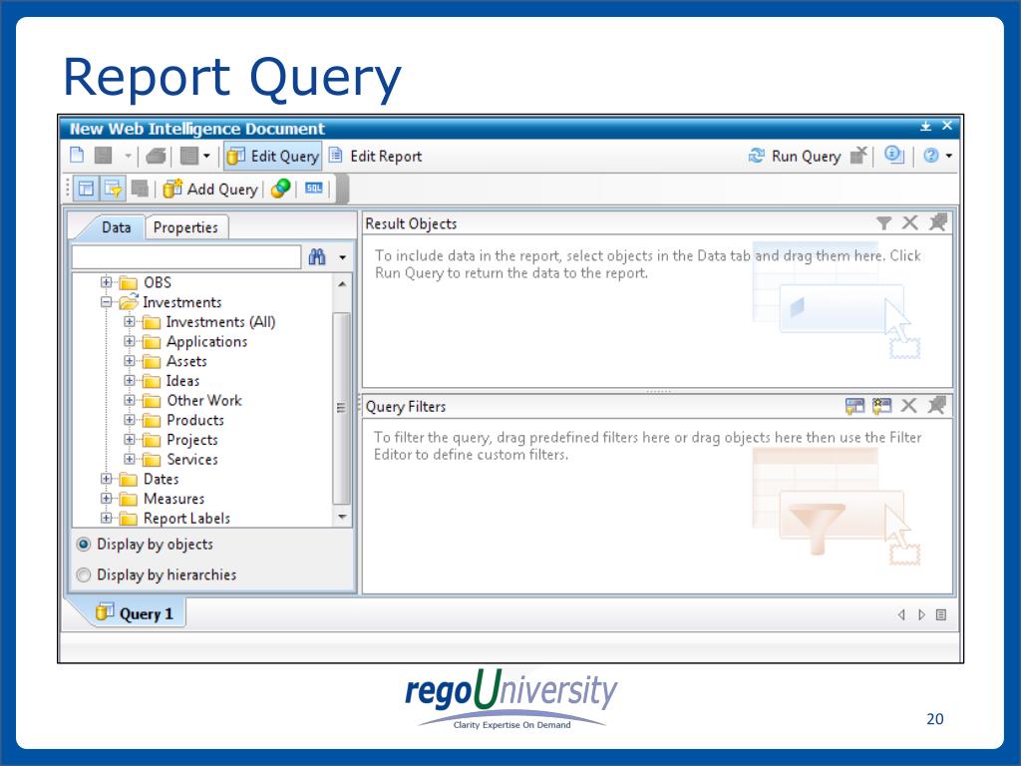Select Display by objects radio button

[x=84, y=544]
